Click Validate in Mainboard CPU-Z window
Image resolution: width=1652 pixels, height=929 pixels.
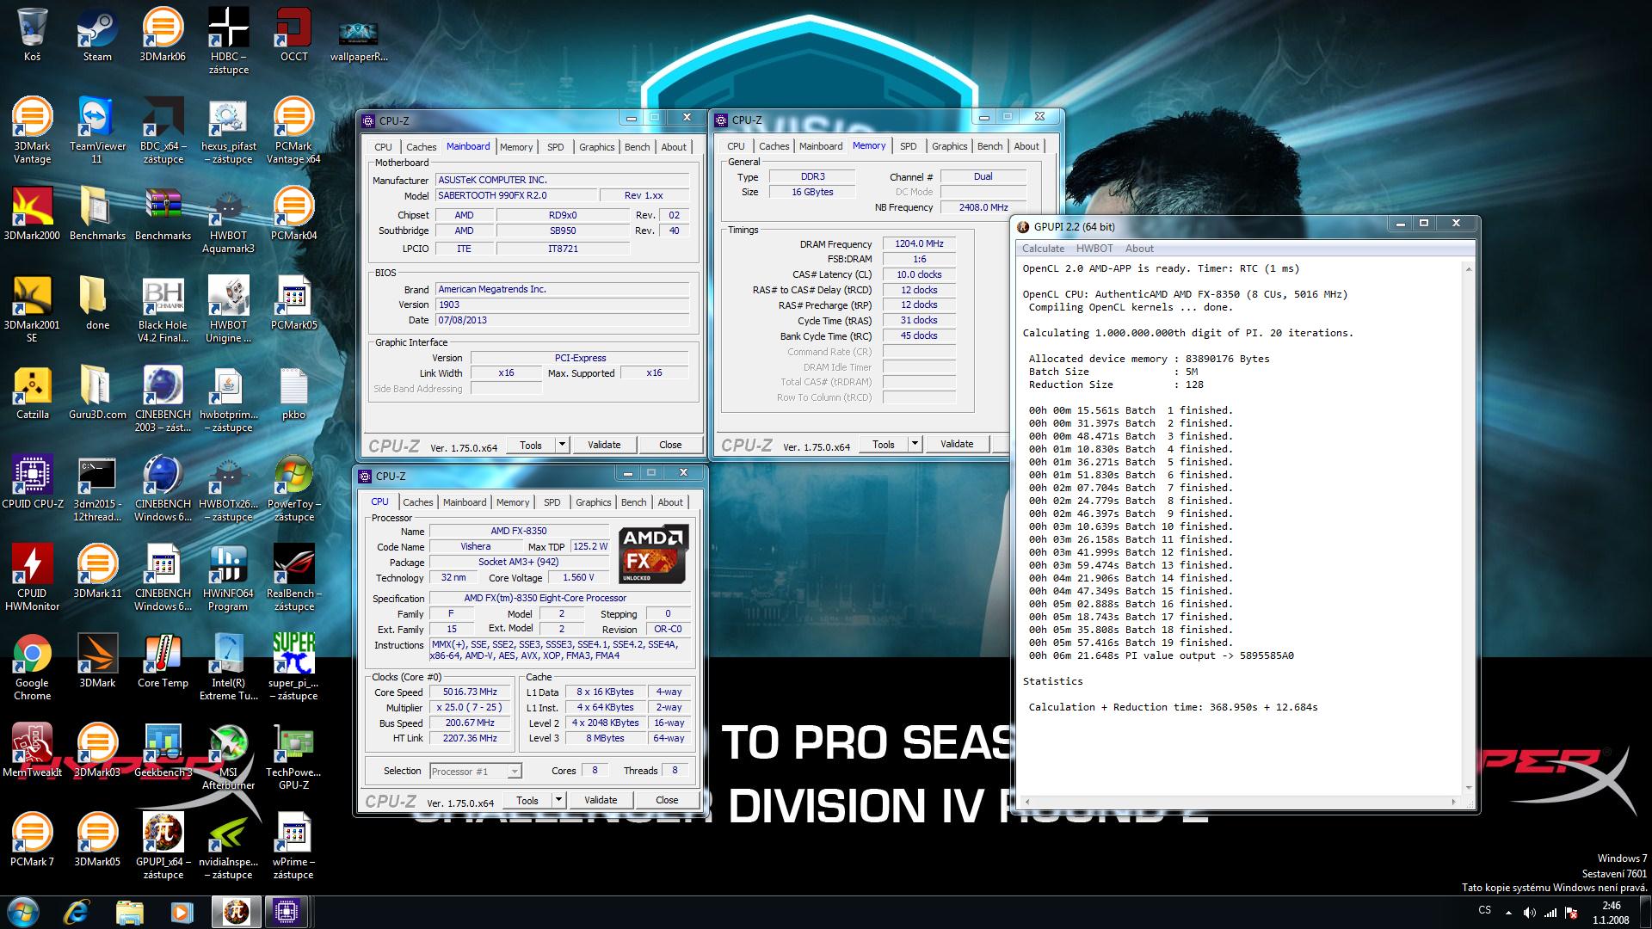tap(604, 445)
